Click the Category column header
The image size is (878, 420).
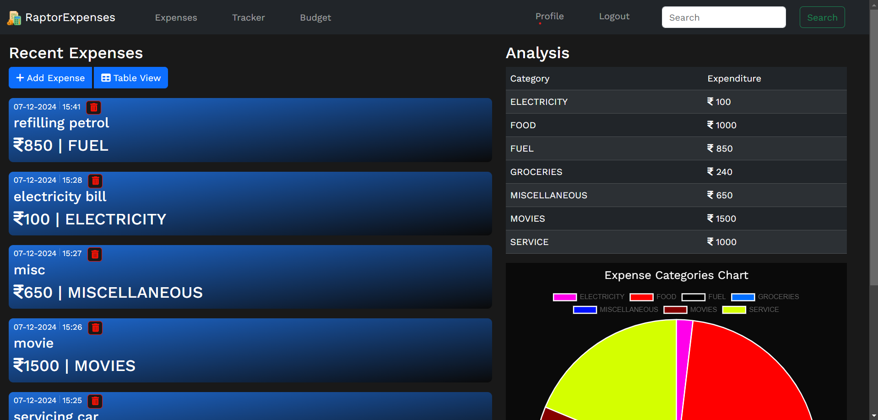point(530,78)
